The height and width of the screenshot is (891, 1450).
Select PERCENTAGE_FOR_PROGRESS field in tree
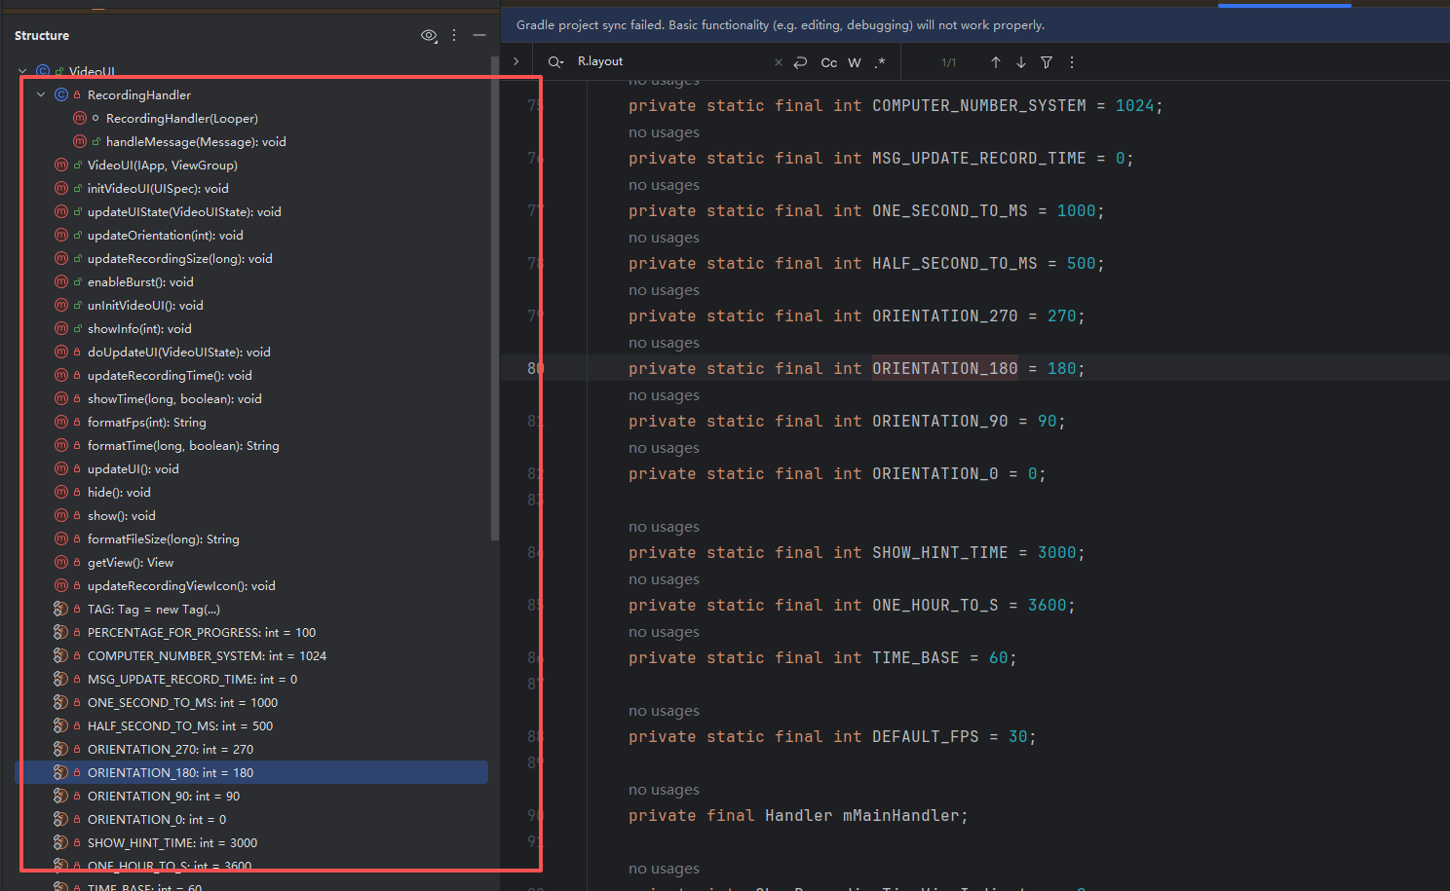click(201, 632)
